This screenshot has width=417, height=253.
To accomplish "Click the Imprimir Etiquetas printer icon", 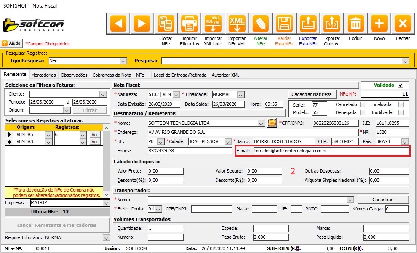I will pyautogui.click(x=190, y=23).
